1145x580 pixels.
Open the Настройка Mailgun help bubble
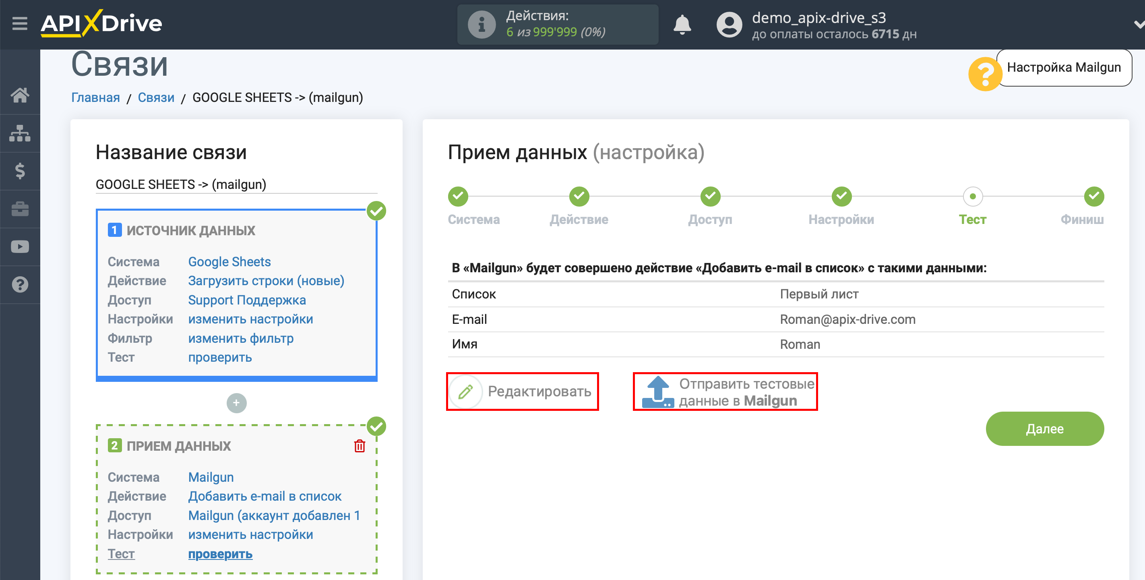[1064, 68]
